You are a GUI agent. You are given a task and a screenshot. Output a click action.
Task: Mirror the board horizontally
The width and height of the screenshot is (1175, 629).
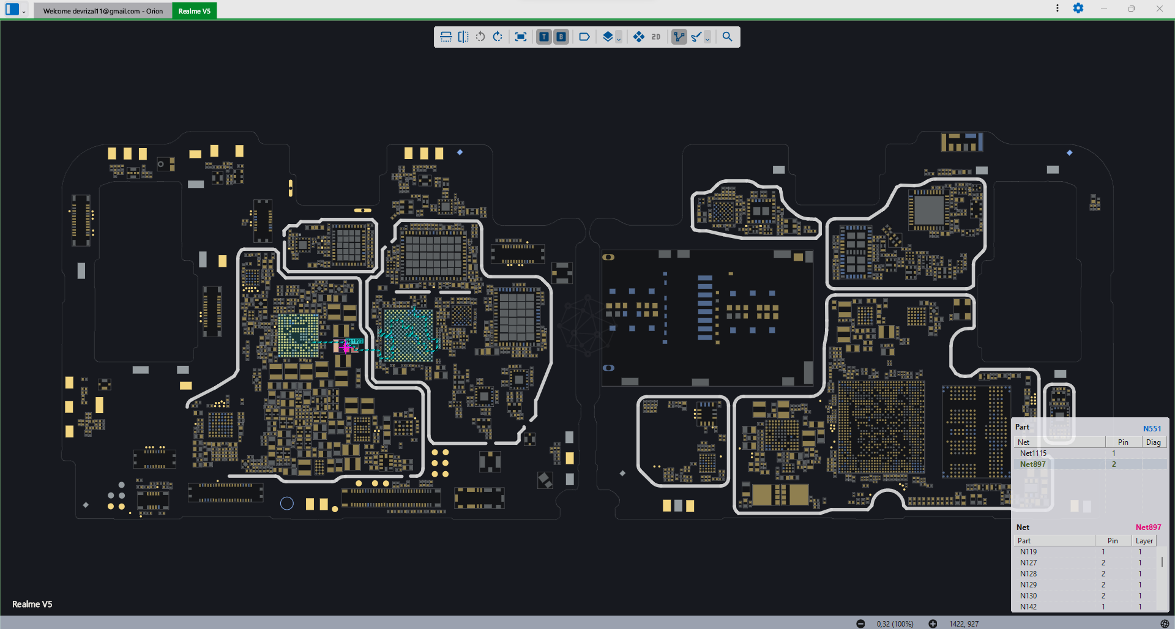[463, 37]
